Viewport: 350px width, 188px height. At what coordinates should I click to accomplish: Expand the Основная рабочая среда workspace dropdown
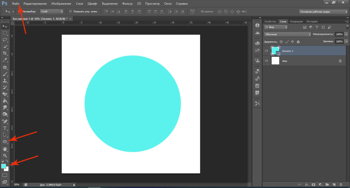323,11
